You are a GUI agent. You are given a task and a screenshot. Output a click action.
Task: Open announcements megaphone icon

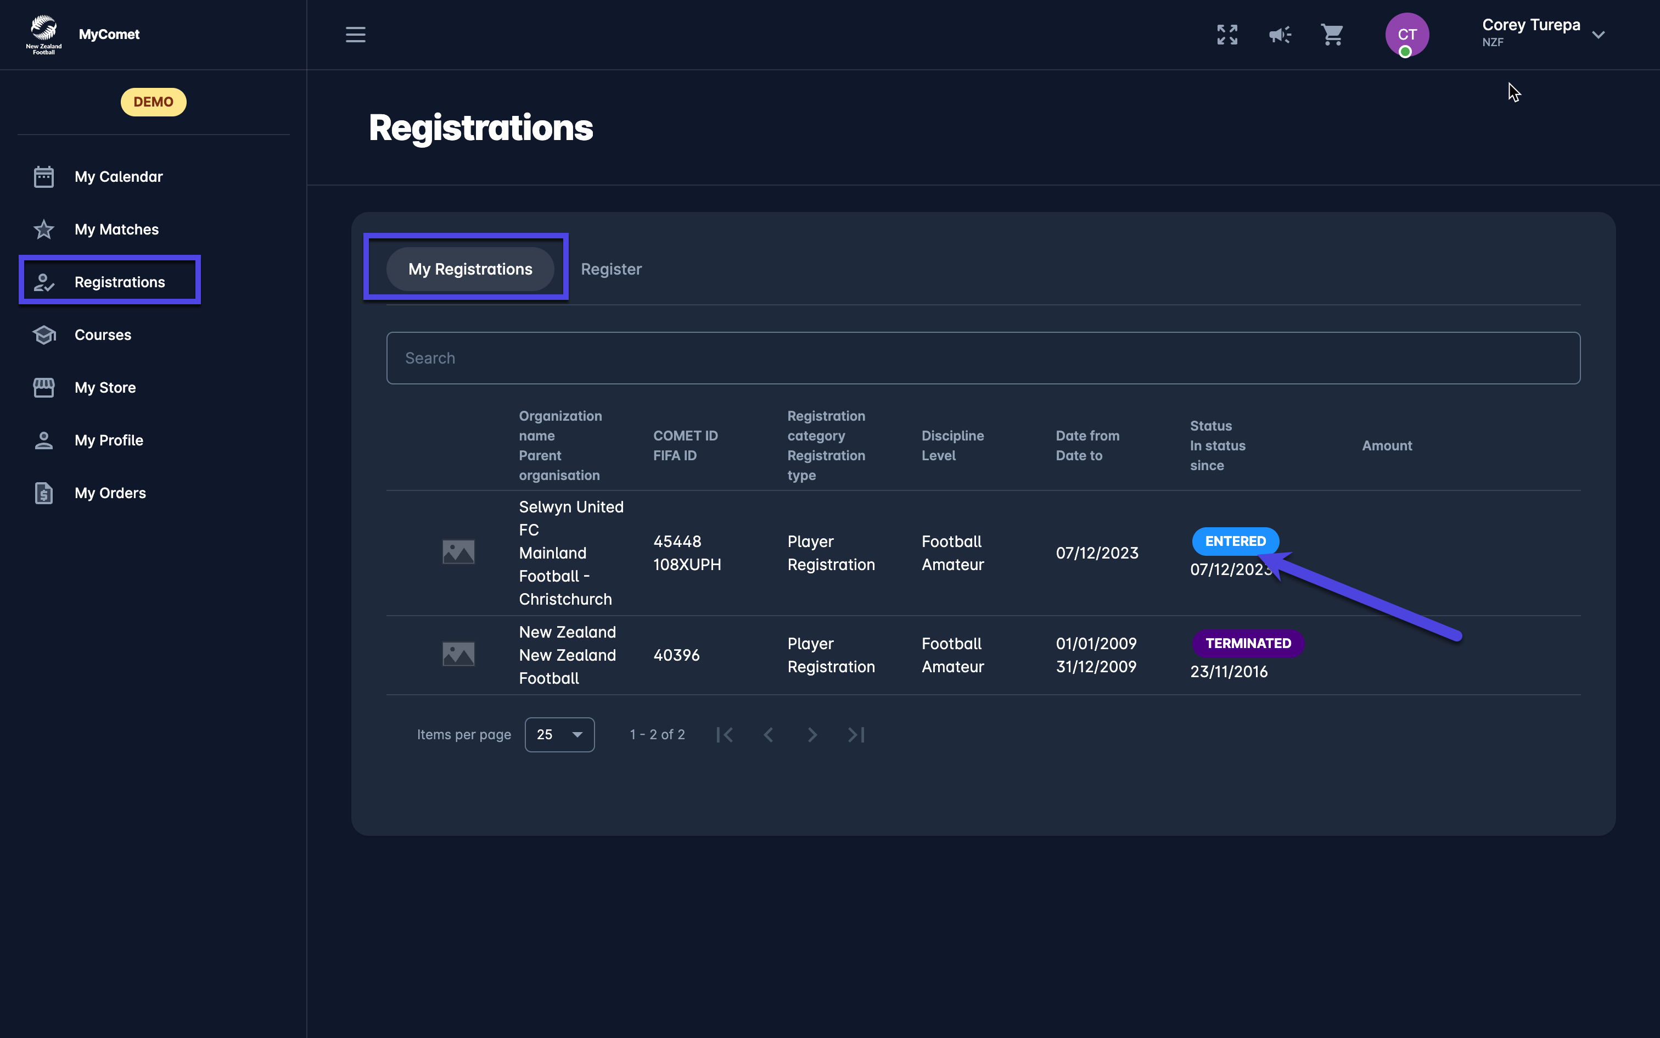coord(1279,34)
